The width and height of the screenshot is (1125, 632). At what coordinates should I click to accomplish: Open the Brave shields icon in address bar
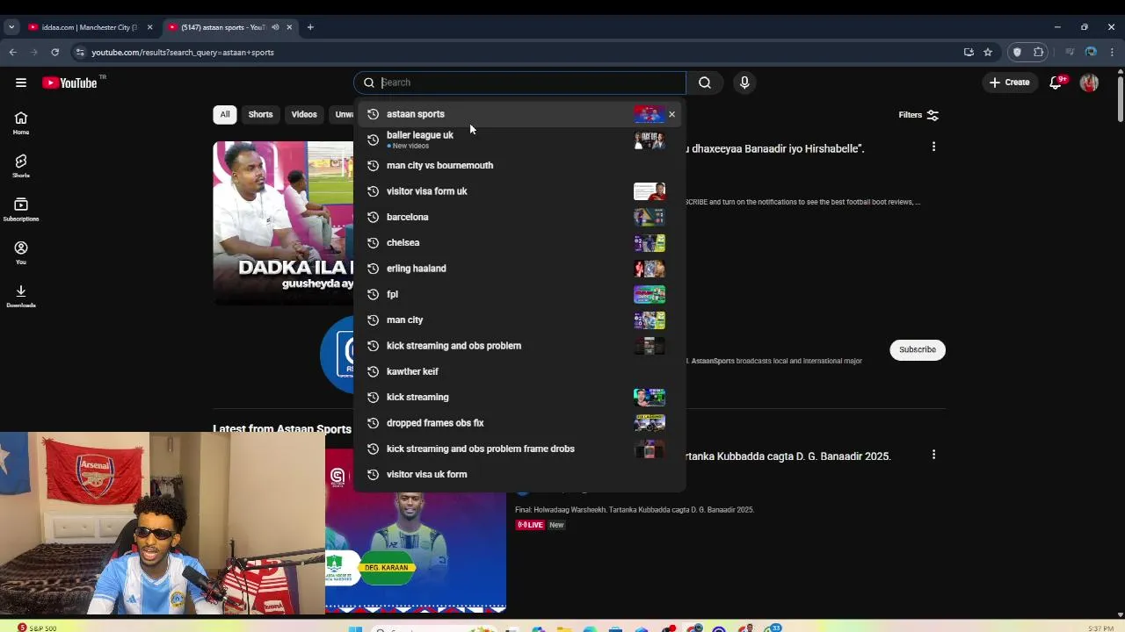[1017, 53]
